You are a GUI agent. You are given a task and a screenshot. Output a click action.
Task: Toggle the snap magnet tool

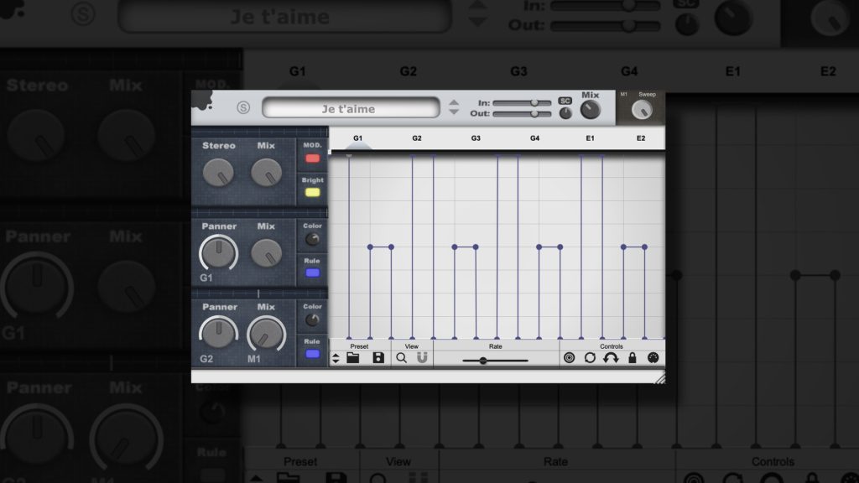tap(422, 358)
